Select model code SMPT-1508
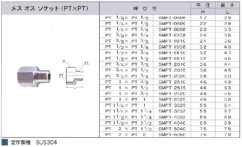The image size is (242, 147). click(x=172, y=47)
